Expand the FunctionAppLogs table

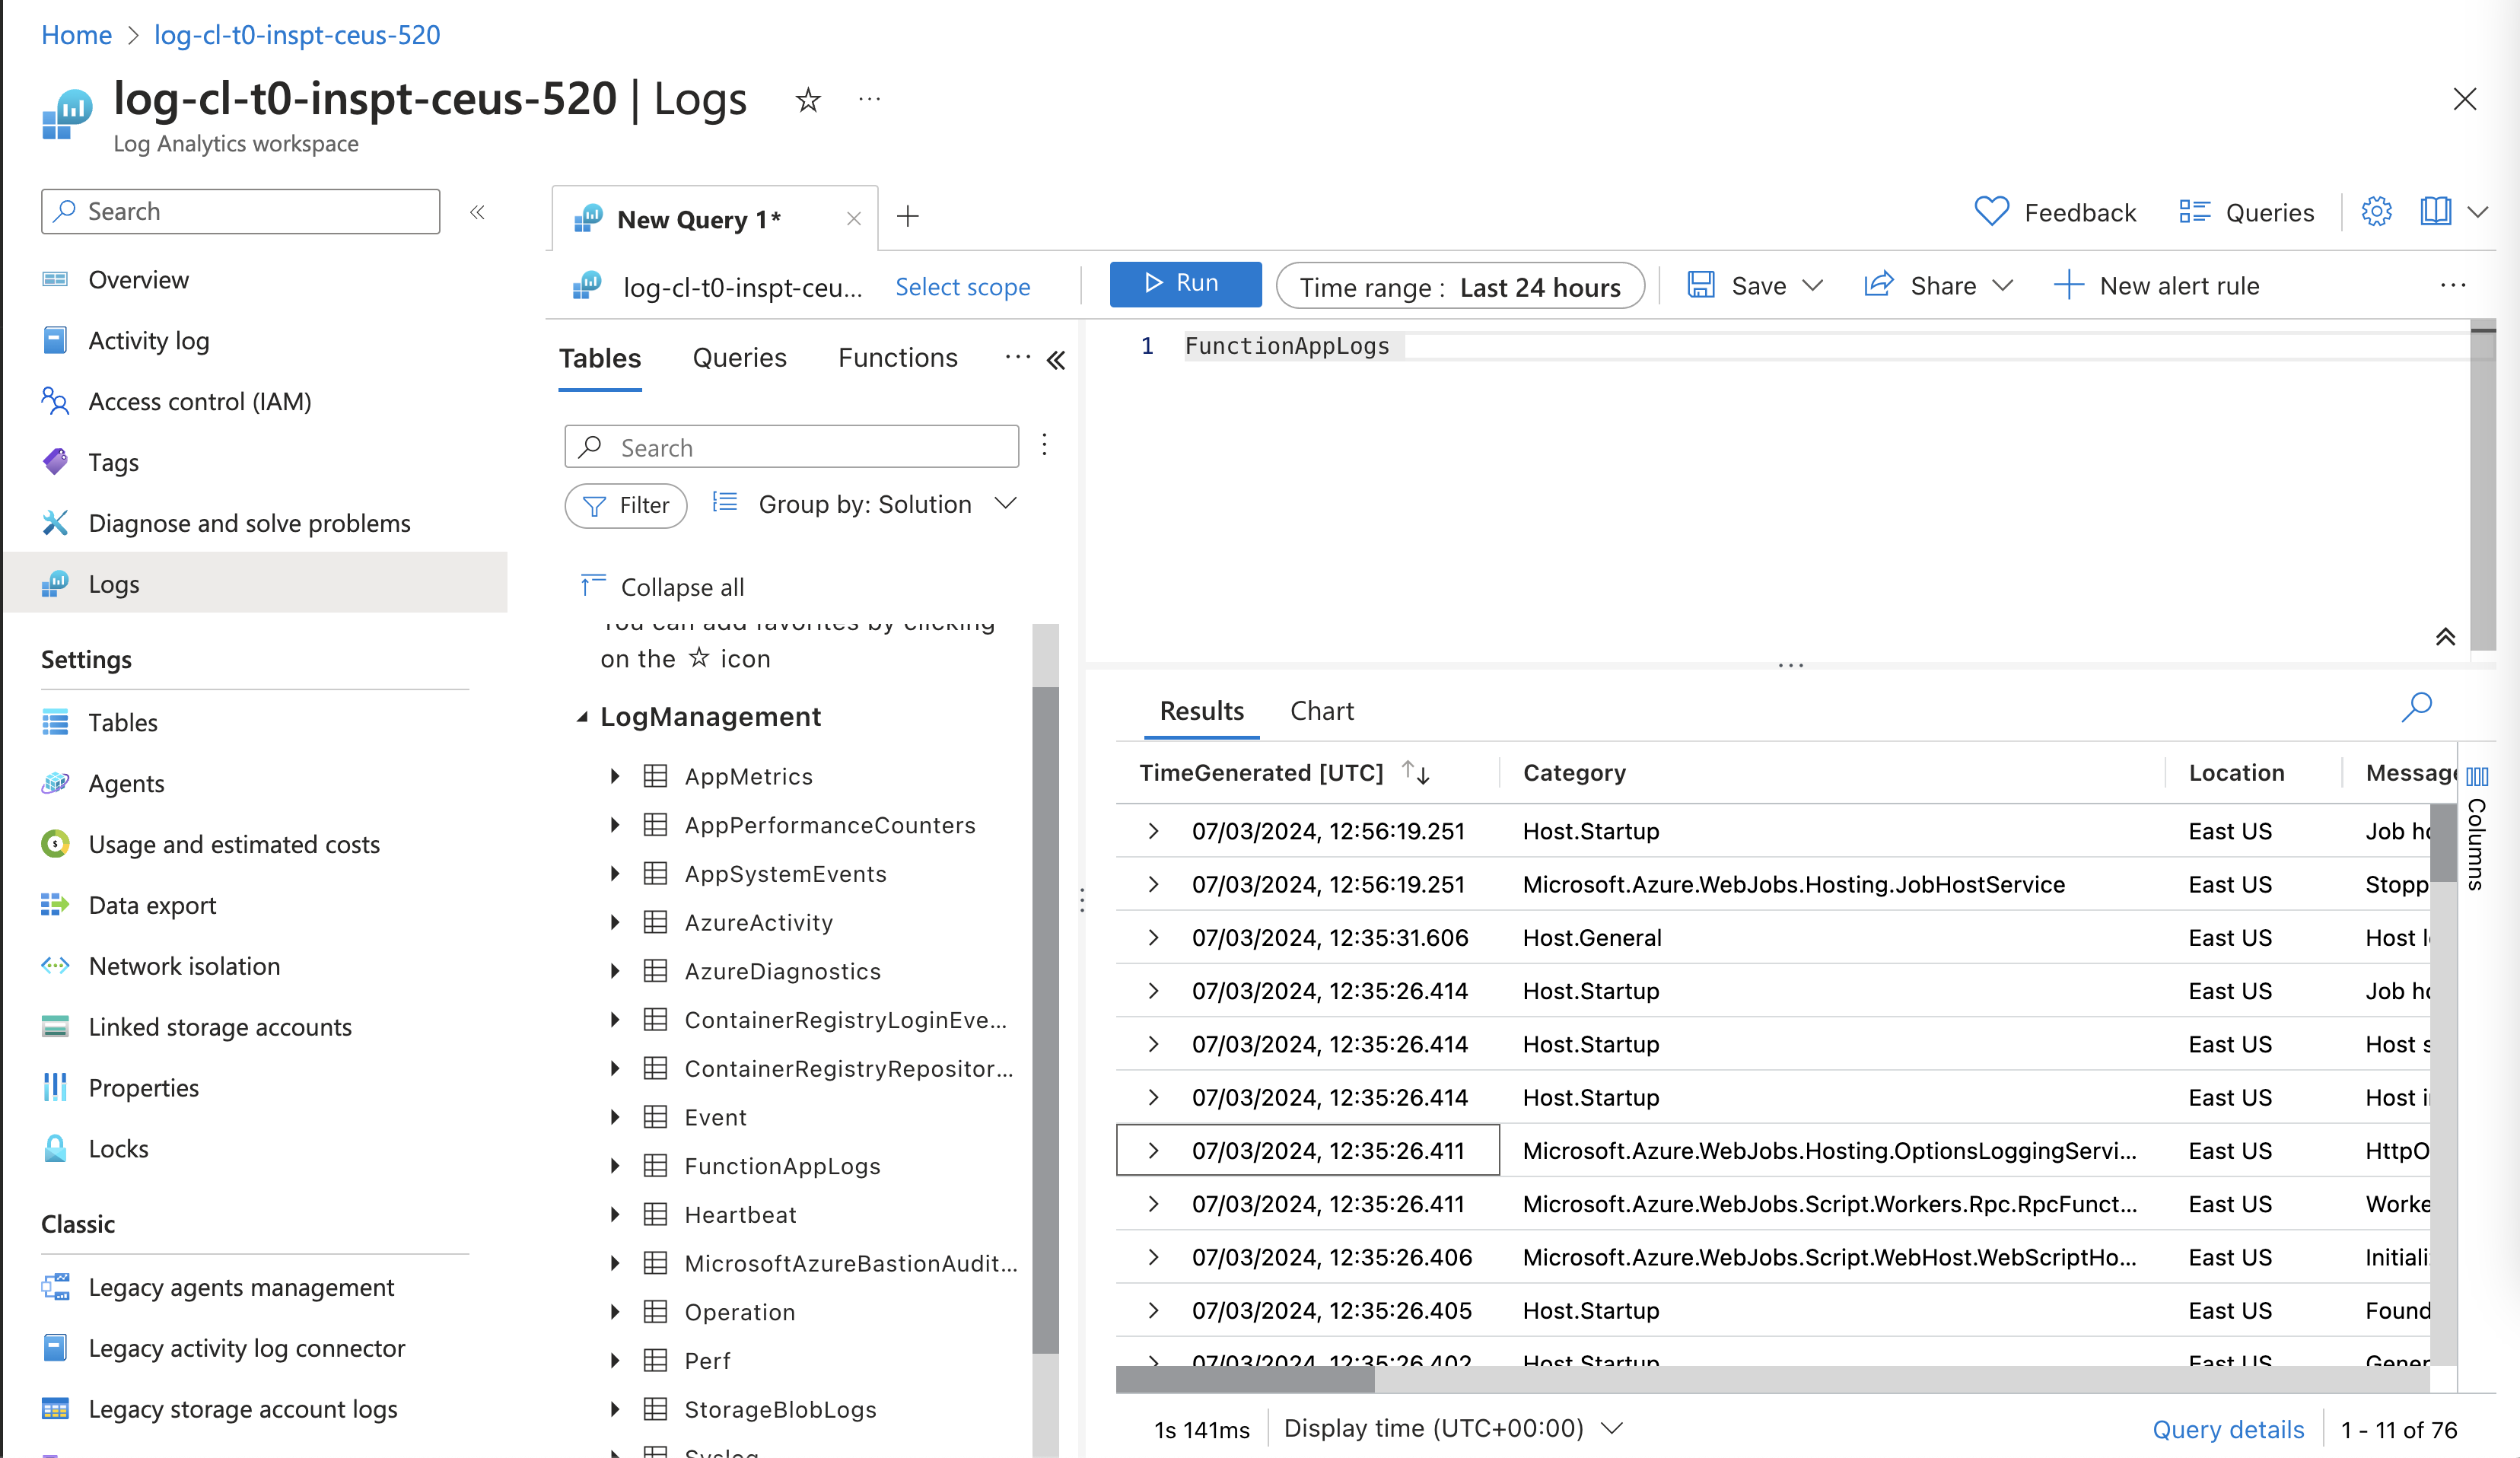click(614, 1165)
